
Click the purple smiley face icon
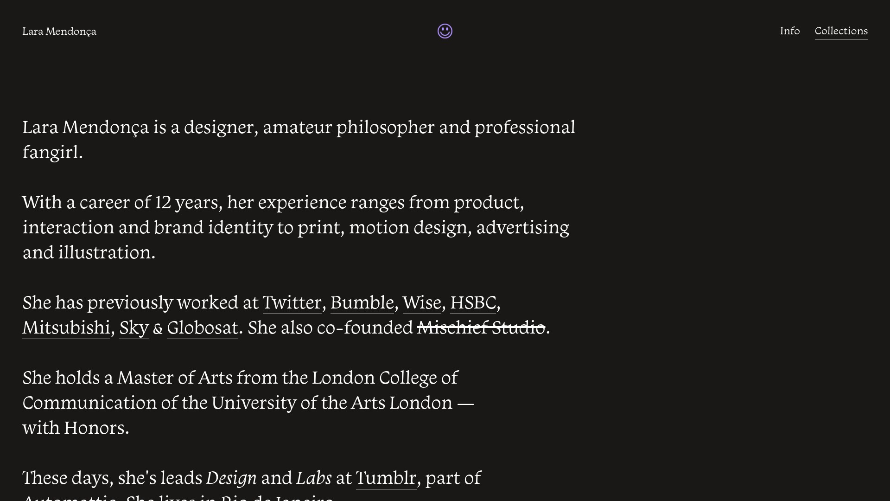point(445,31)
